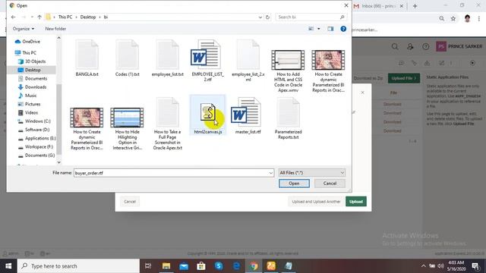Open Music folder in sidebar
Screen dimensions: 486x273
pos(30,96)
